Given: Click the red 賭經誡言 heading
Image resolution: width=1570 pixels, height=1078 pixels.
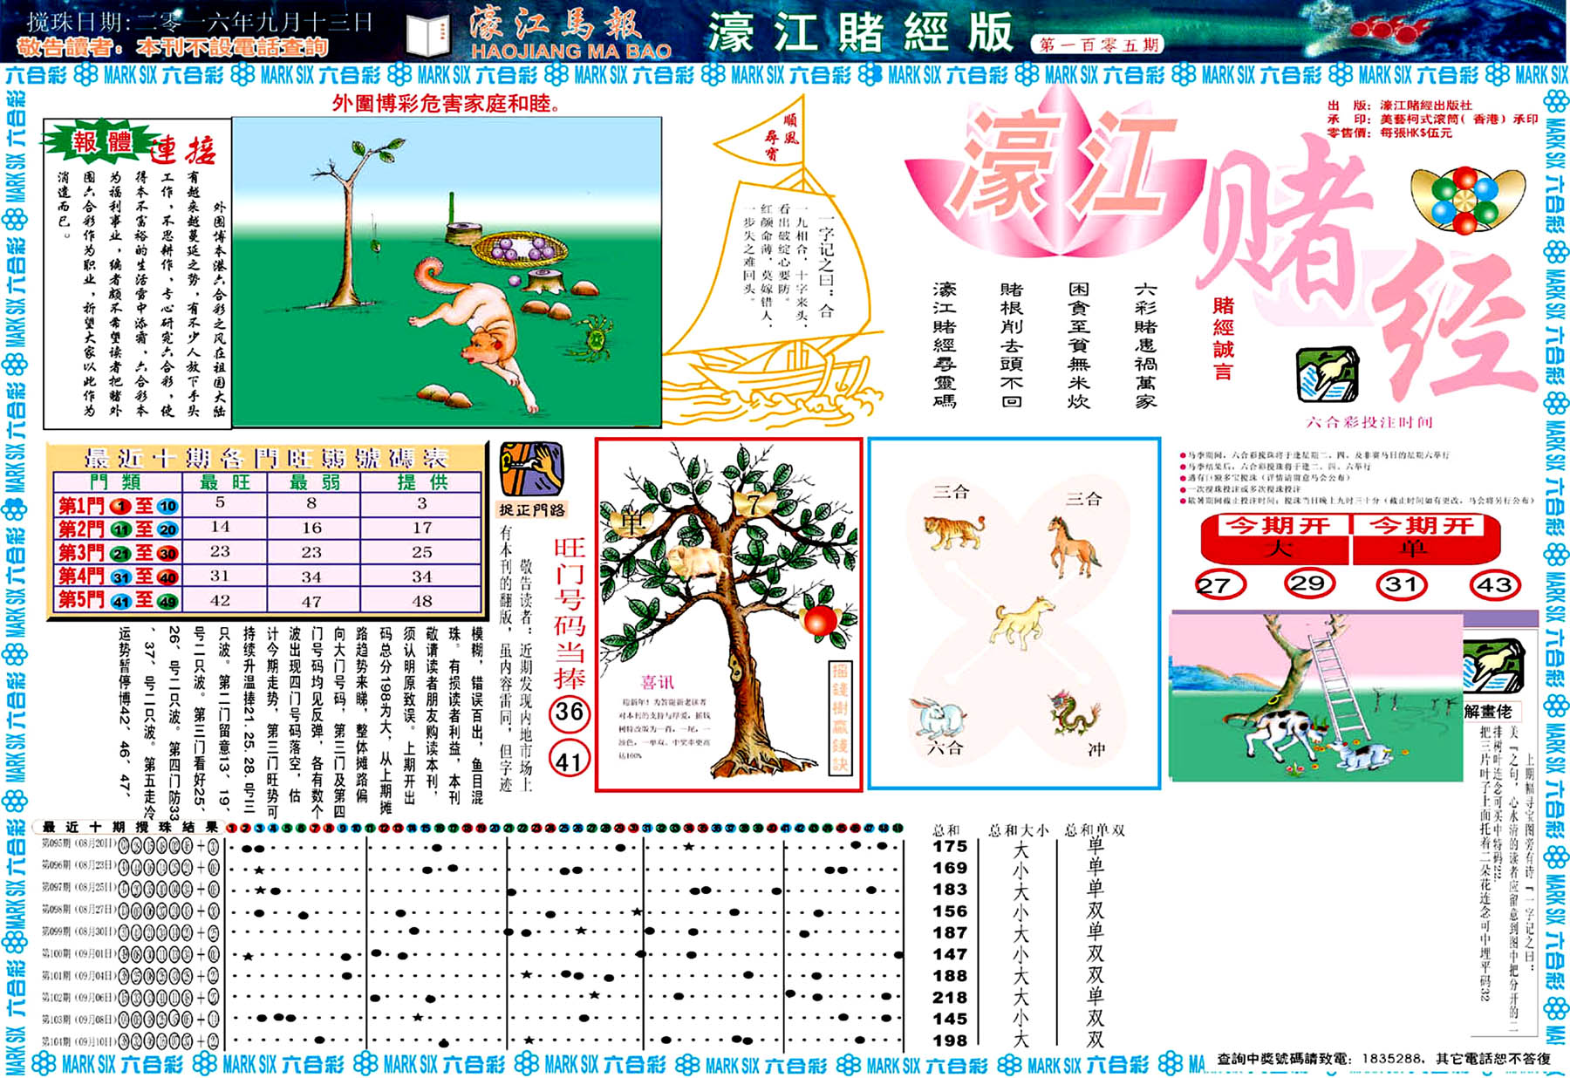Looking at the screenshot, I should [x=1224, y=338].
